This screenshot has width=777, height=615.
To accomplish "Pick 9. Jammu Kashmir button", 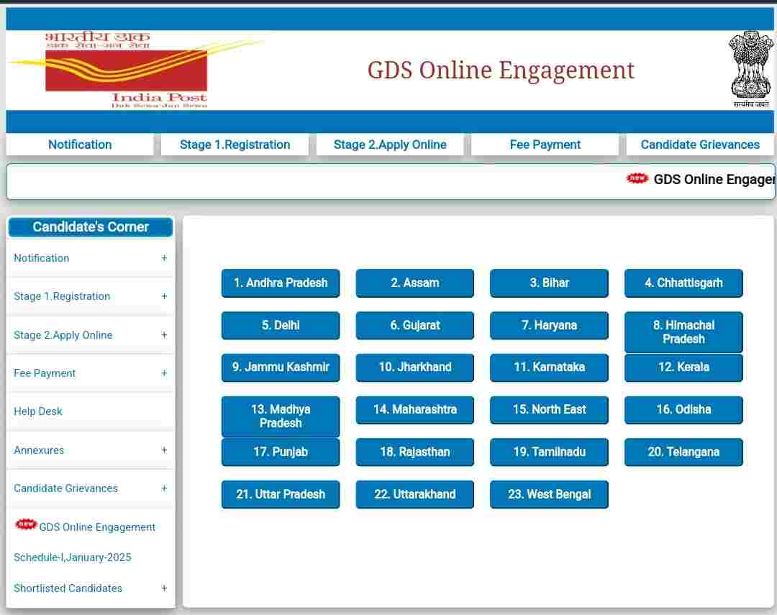I will point(281,368).
